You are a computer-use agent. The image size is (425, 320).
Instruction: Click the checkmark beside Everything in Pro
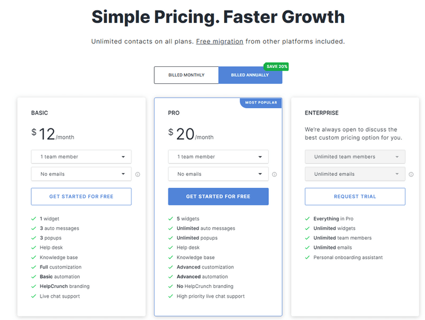(307, 218)
